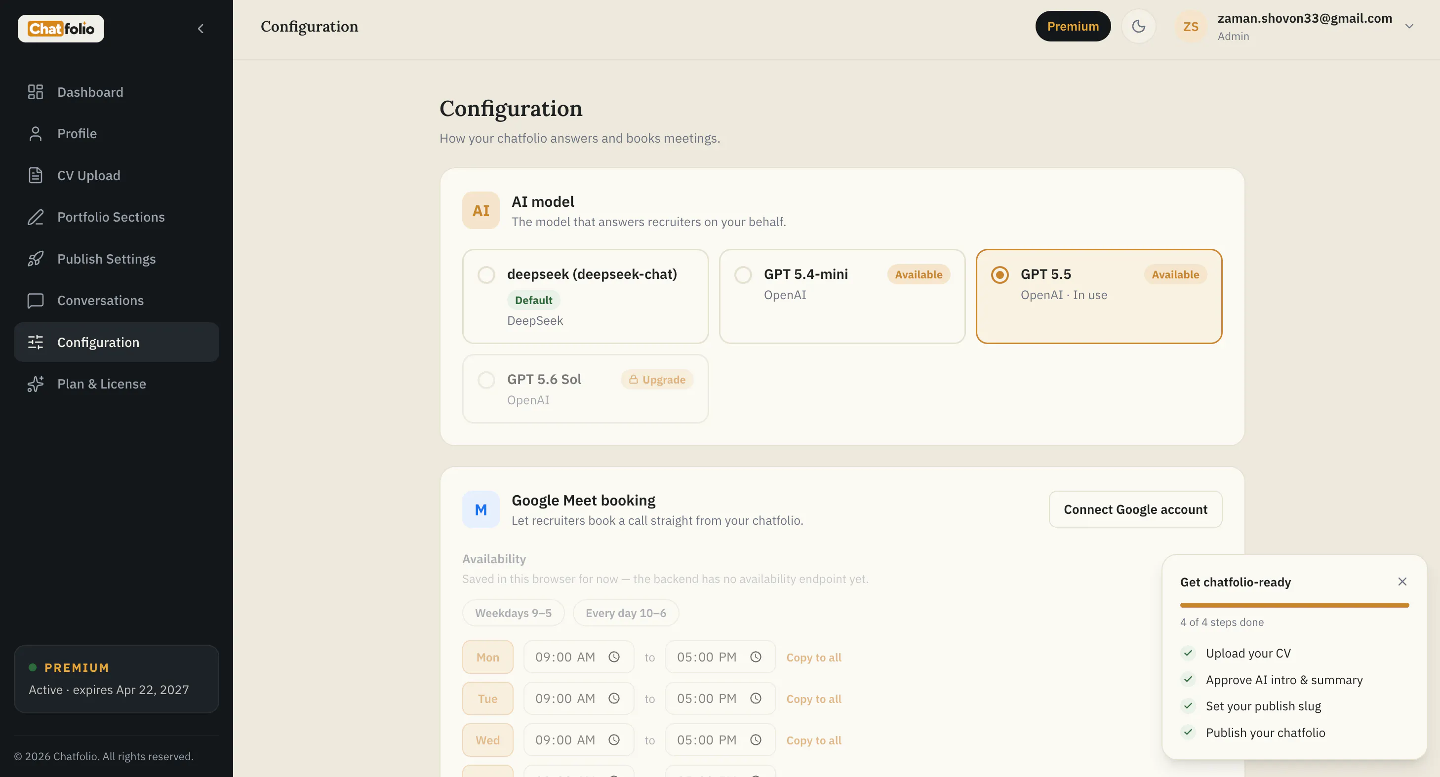Click the Dashboard grid icon
The height and width of the screenshot is (777, 1440).
click(x=35, y=92)
